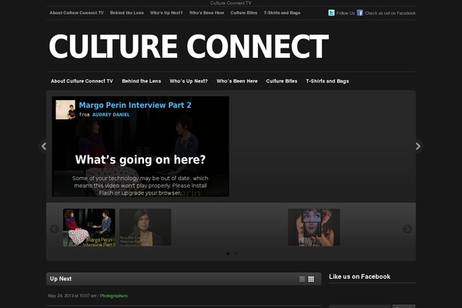The image size is (462, 308).
Task: Open the Facebook icon in top bar
Action: coord(360,12)
